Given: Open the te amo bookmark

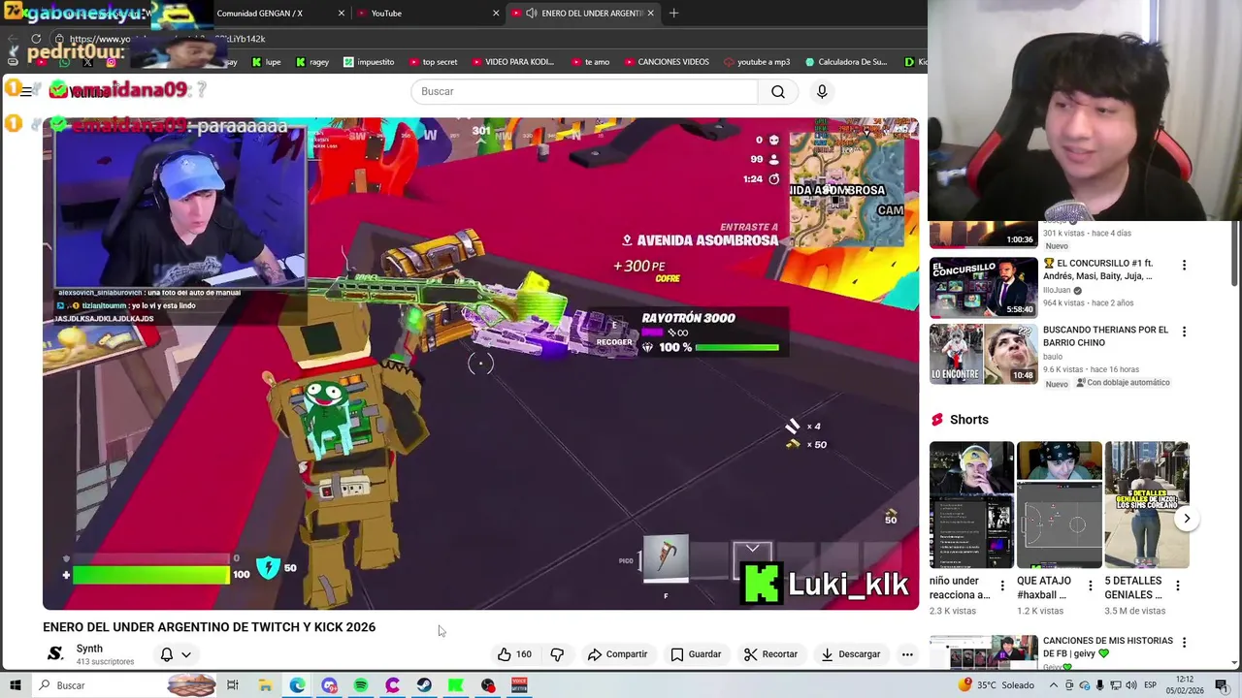Looking at the screenshot, I should (590, 62).
